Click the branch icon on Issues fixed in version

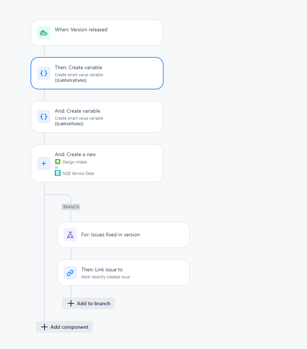(70, 235)
